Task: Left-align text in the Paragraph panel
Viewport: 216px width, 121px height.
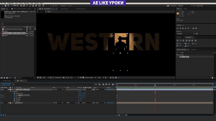Action: point(178,41)
